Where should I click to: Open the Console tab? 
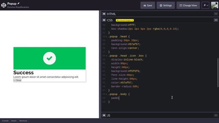pyautogui.click(x=5, y=121)
